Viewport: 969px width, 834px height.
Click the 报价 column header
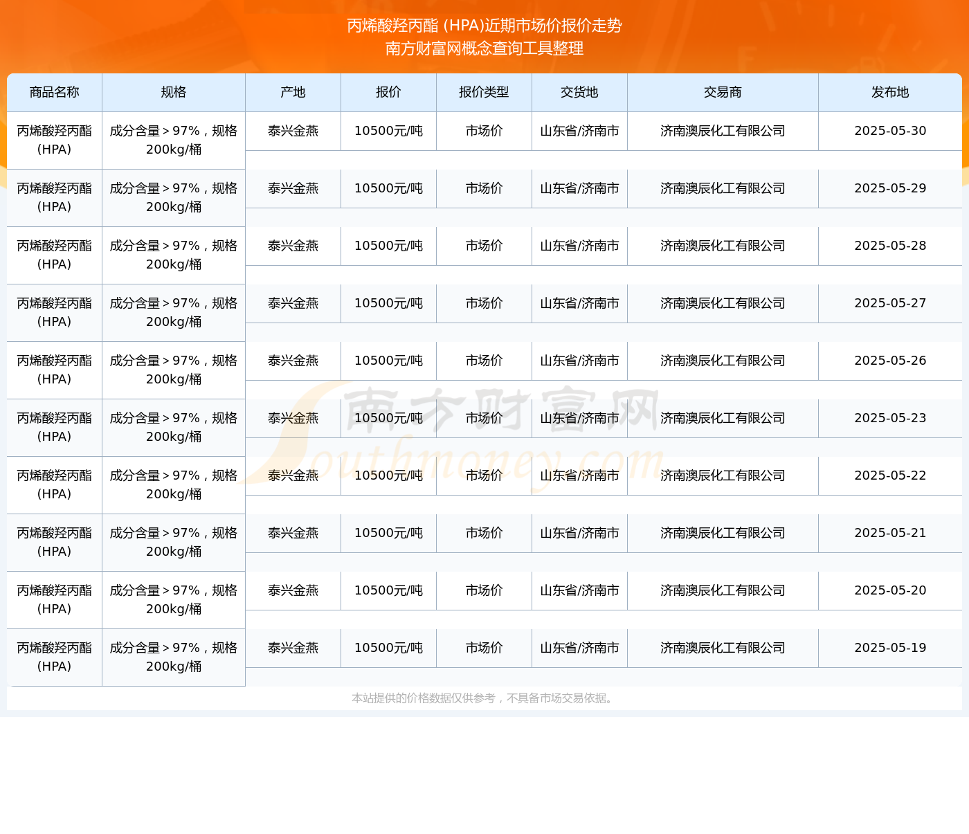[x=389, y=92]
